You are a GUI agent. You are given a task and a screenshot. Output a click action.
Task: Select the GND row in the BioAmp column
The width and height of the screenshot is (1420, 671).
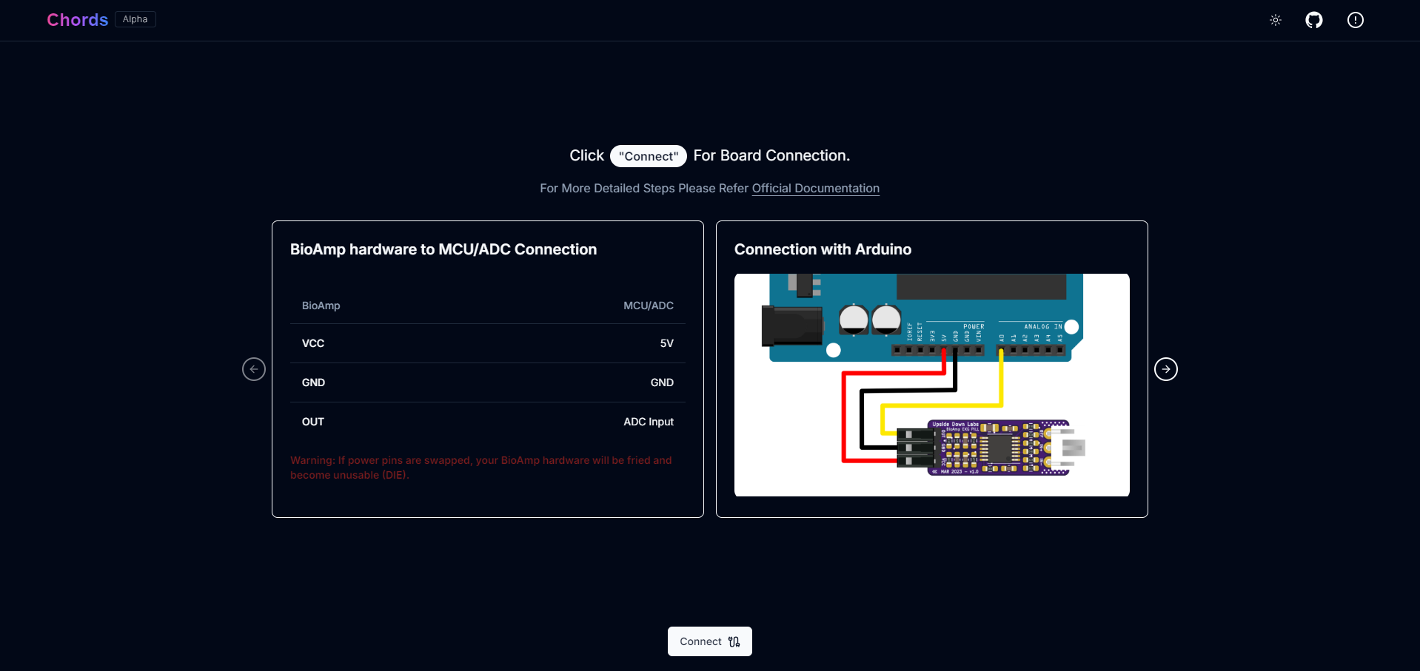313,382
